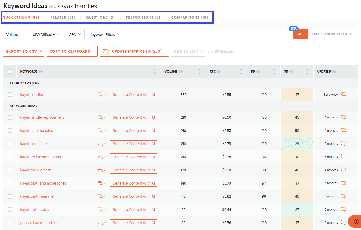Refresh metrics for kayak replacement parts row
This screenshot has width=361, height=230.
pyautogui.click(x=344, y=157)
